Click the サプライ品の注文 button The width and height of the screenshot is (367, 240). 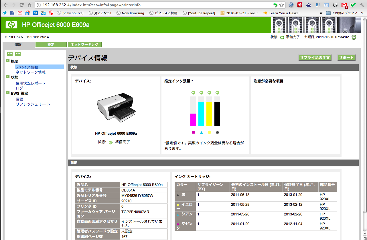315,58
